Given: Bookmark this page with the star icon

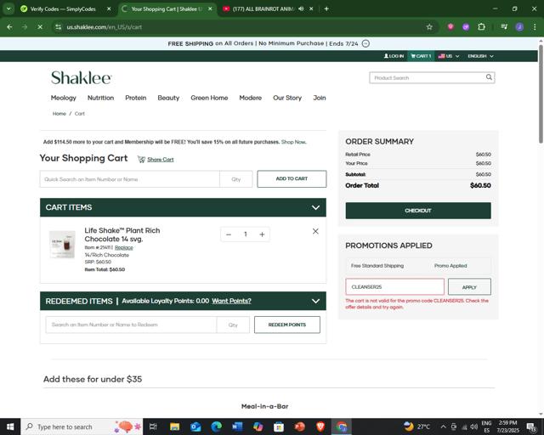Looking at the screenshot, I should (x=429, y=27).
